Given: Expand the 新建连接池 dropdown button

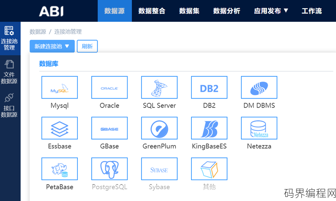Looking at the screenshot, I should 52,46.
